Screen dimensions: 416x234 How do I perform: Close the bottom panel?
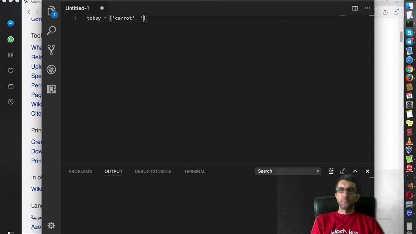(367, 171)
